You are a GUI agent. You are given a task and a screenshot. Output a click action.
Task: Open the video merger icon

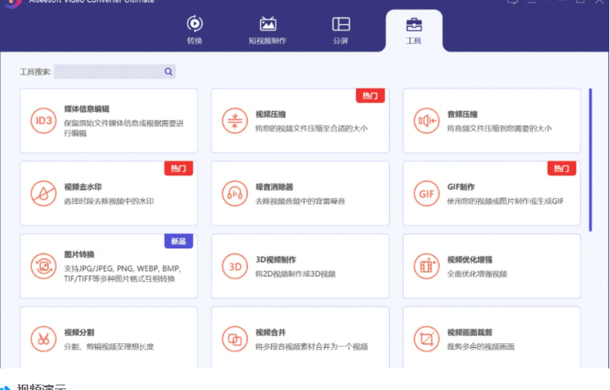coord(233,338)
